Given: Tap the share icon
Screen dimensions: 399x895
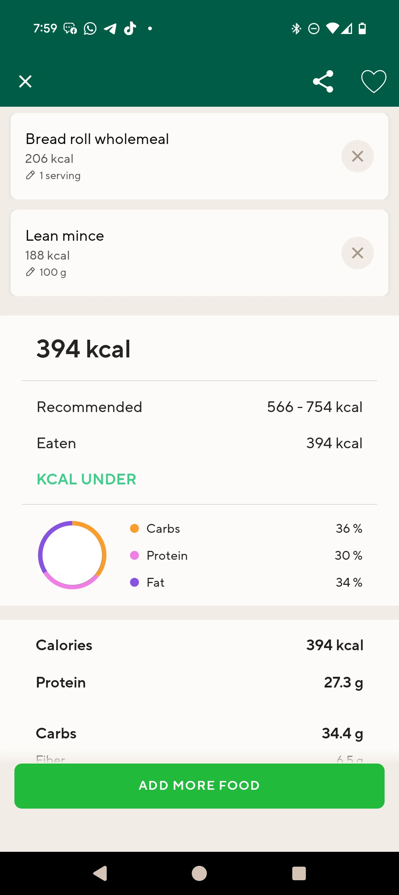Looking at the screenshot, I should 323,81.
